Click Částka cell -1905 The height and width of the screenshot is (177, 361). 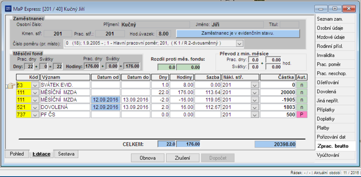click(278, 100)
